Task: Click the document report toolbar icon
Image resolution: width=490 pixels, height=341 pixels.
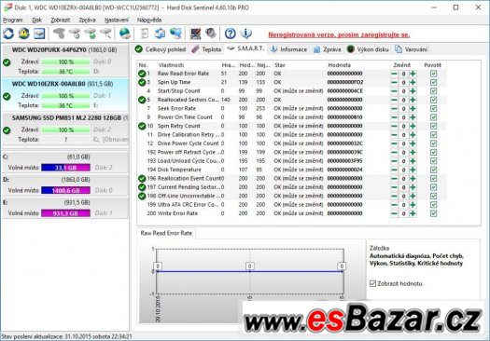Action: pos(145,34)
